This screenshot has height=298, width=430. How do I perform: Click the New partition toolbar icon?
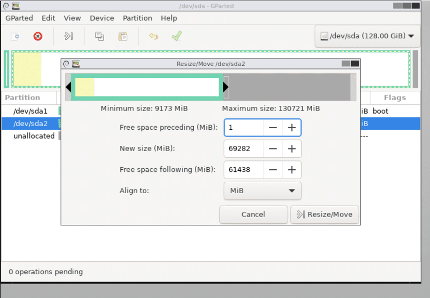point(15,36)
